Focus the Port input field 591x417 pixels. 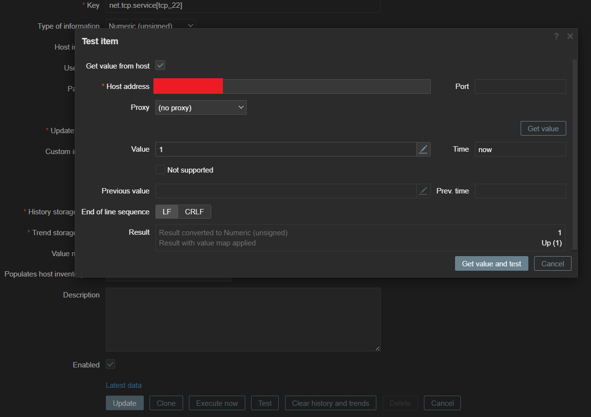pos(520,87)
